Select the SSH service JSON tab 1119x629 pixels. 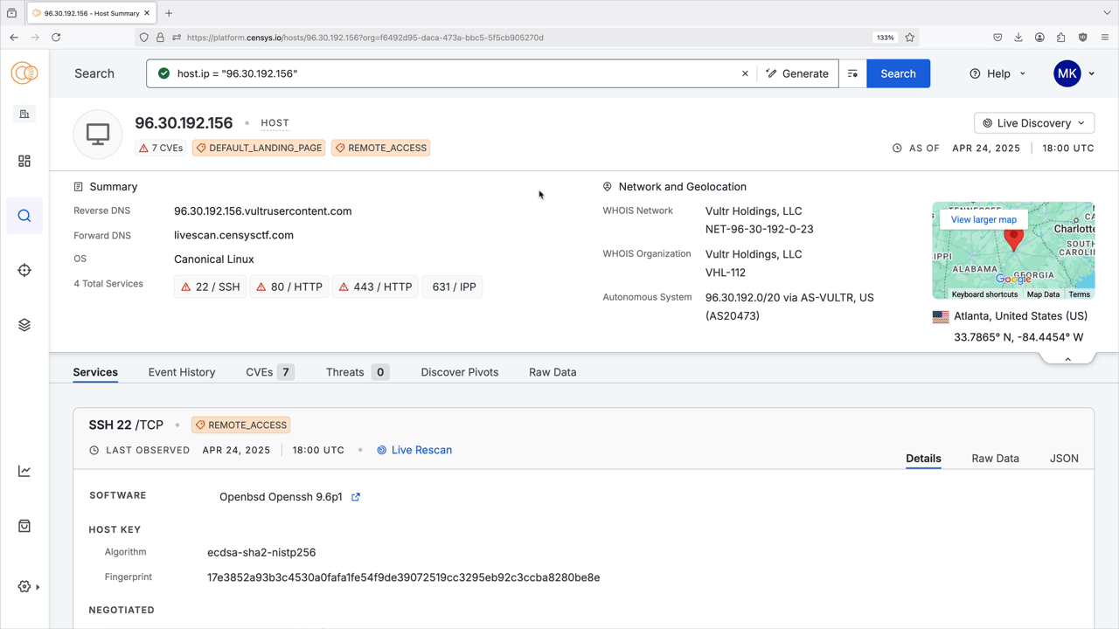[x=1064, y=459]
